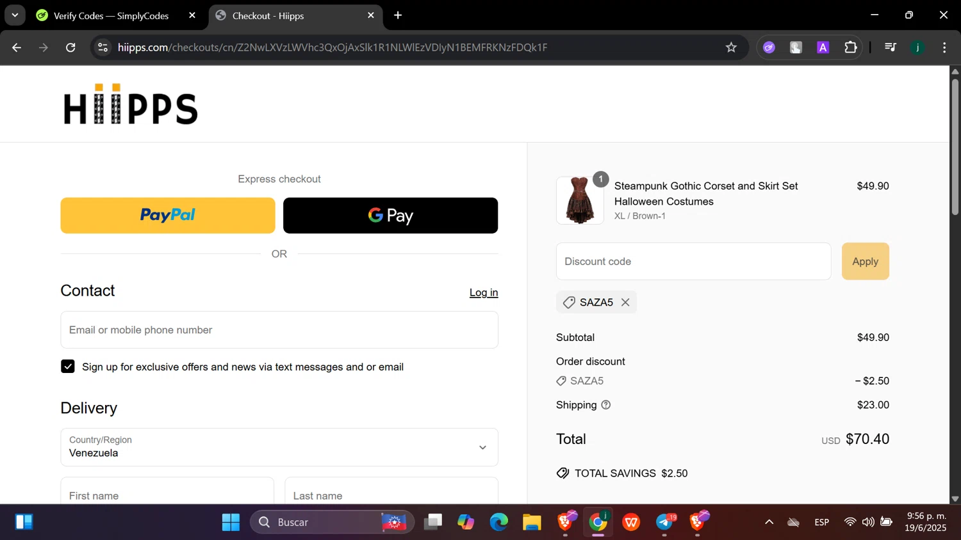Viewport: 961px width, 540px height.
Task: Click the address bar URL
Action: point(333,47)
